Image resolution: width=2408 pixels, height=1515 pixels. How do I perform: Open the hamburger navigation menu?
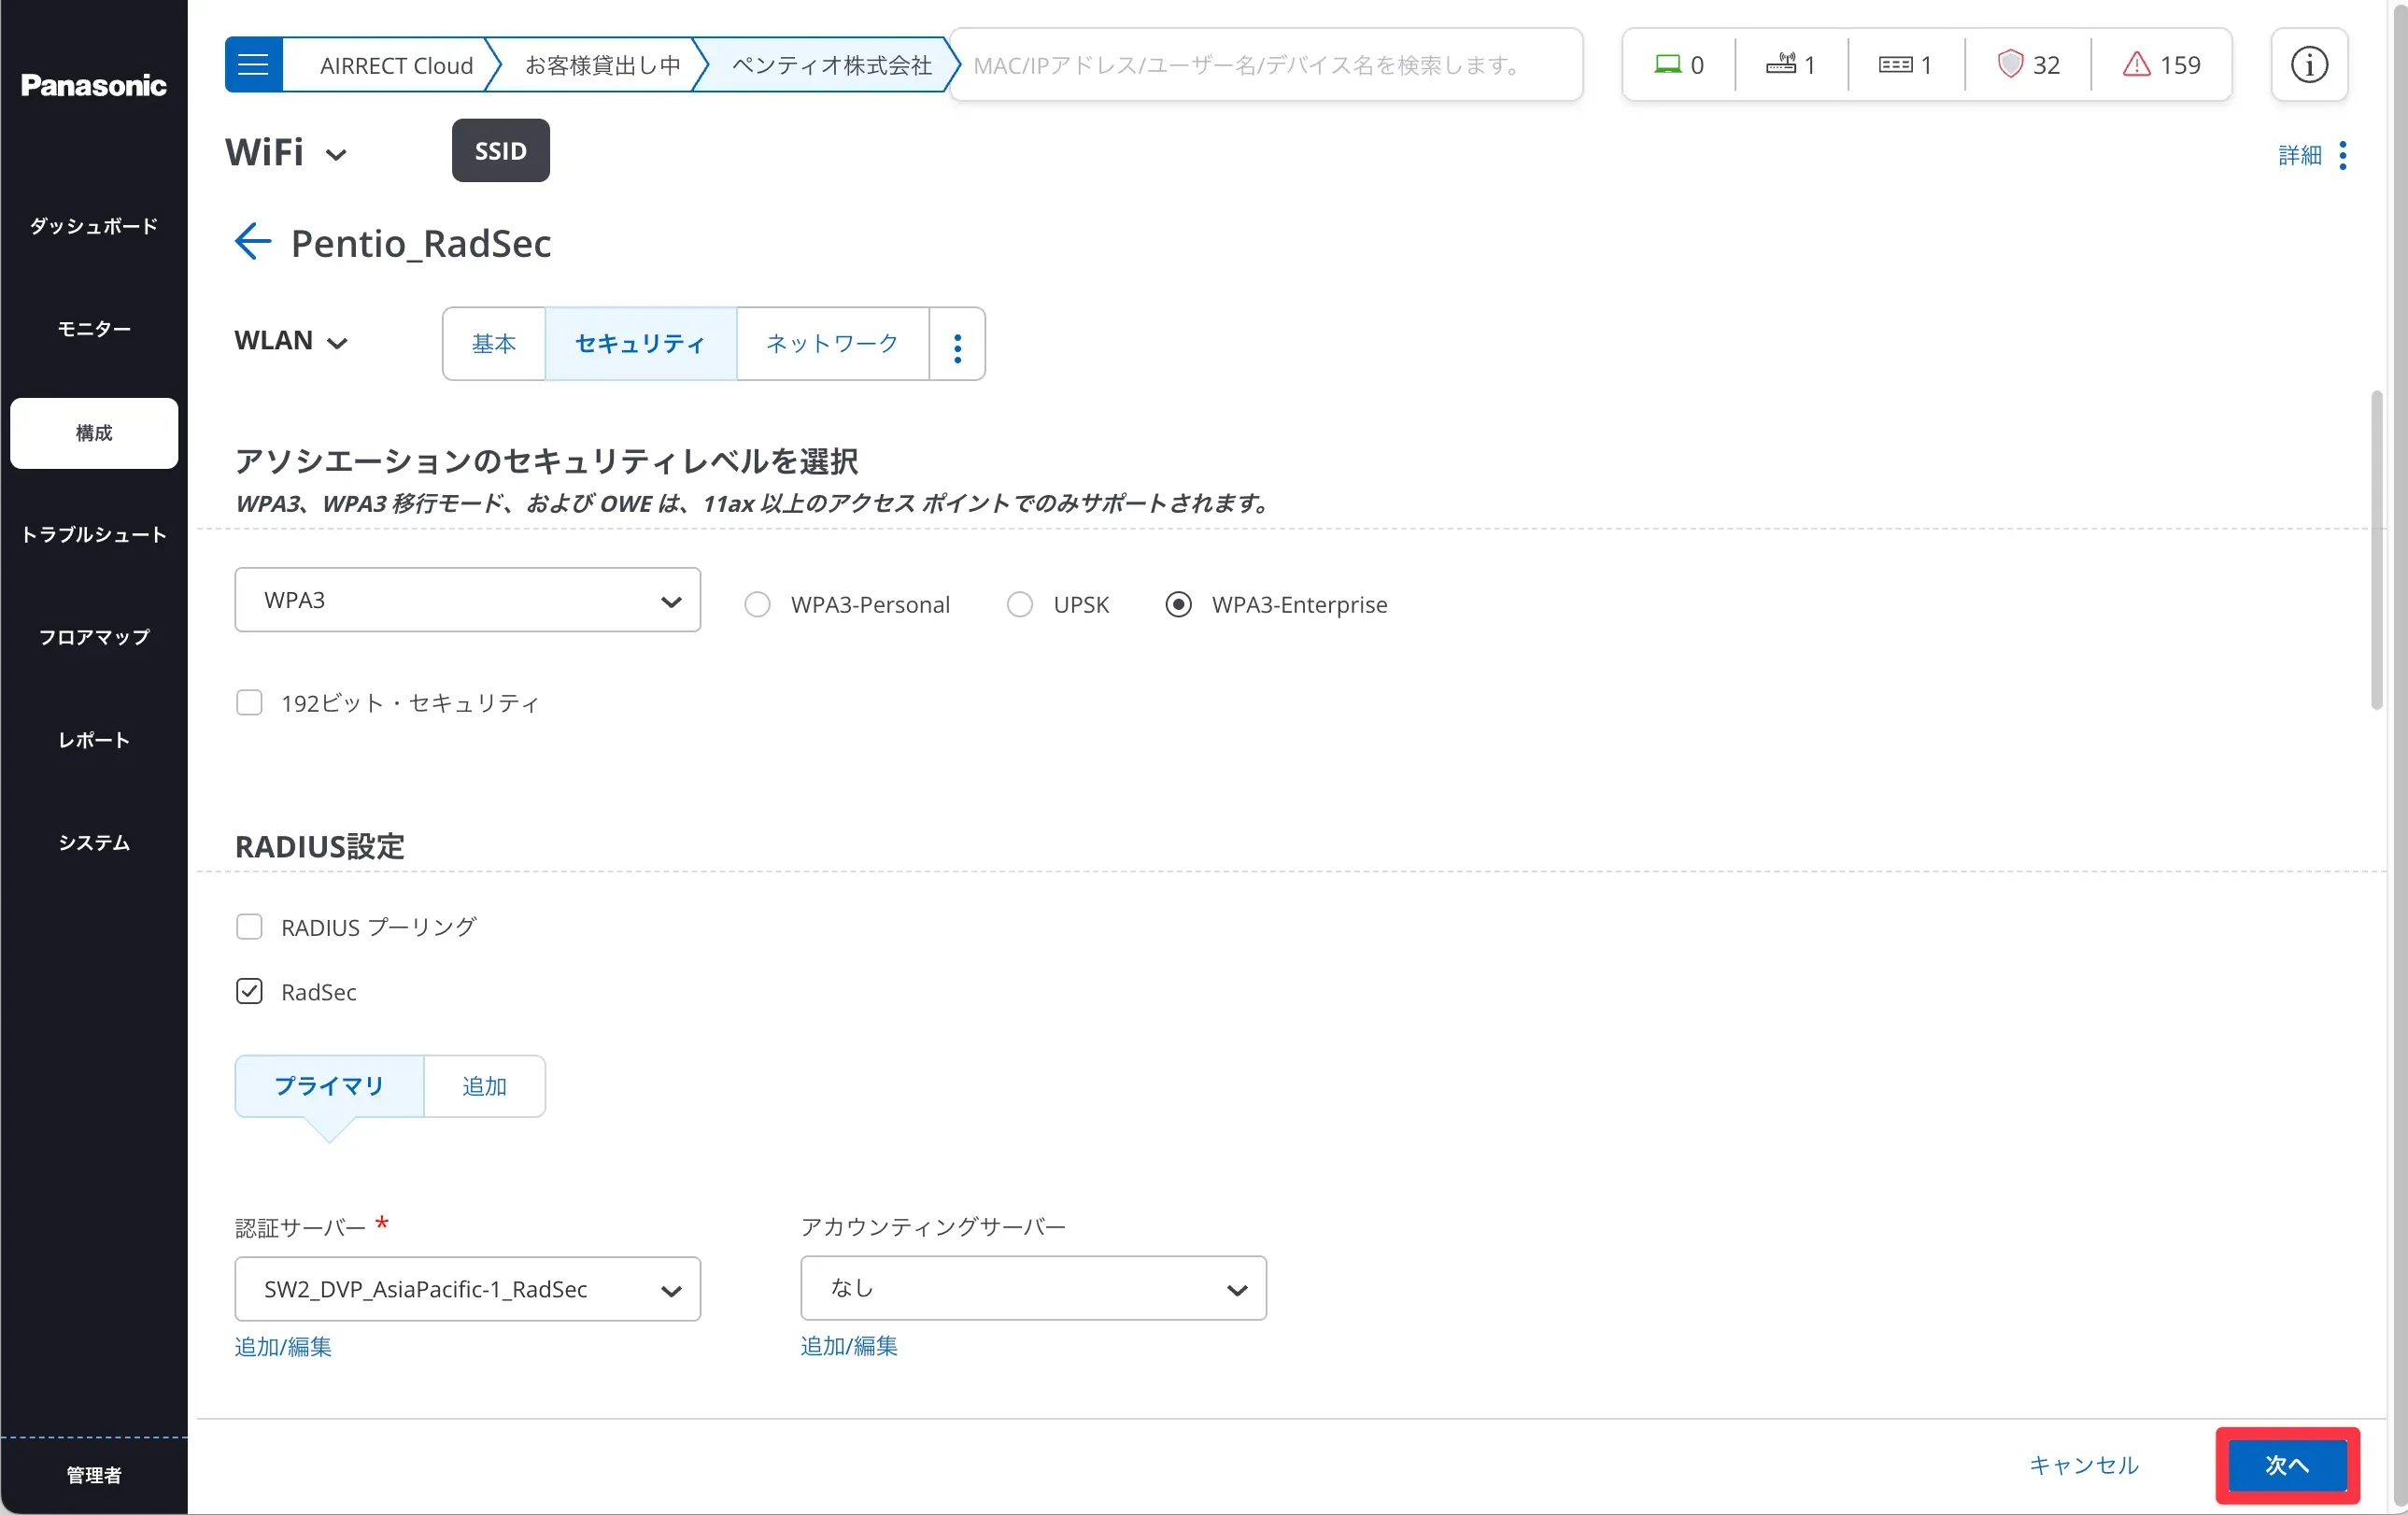pos(253,65)
